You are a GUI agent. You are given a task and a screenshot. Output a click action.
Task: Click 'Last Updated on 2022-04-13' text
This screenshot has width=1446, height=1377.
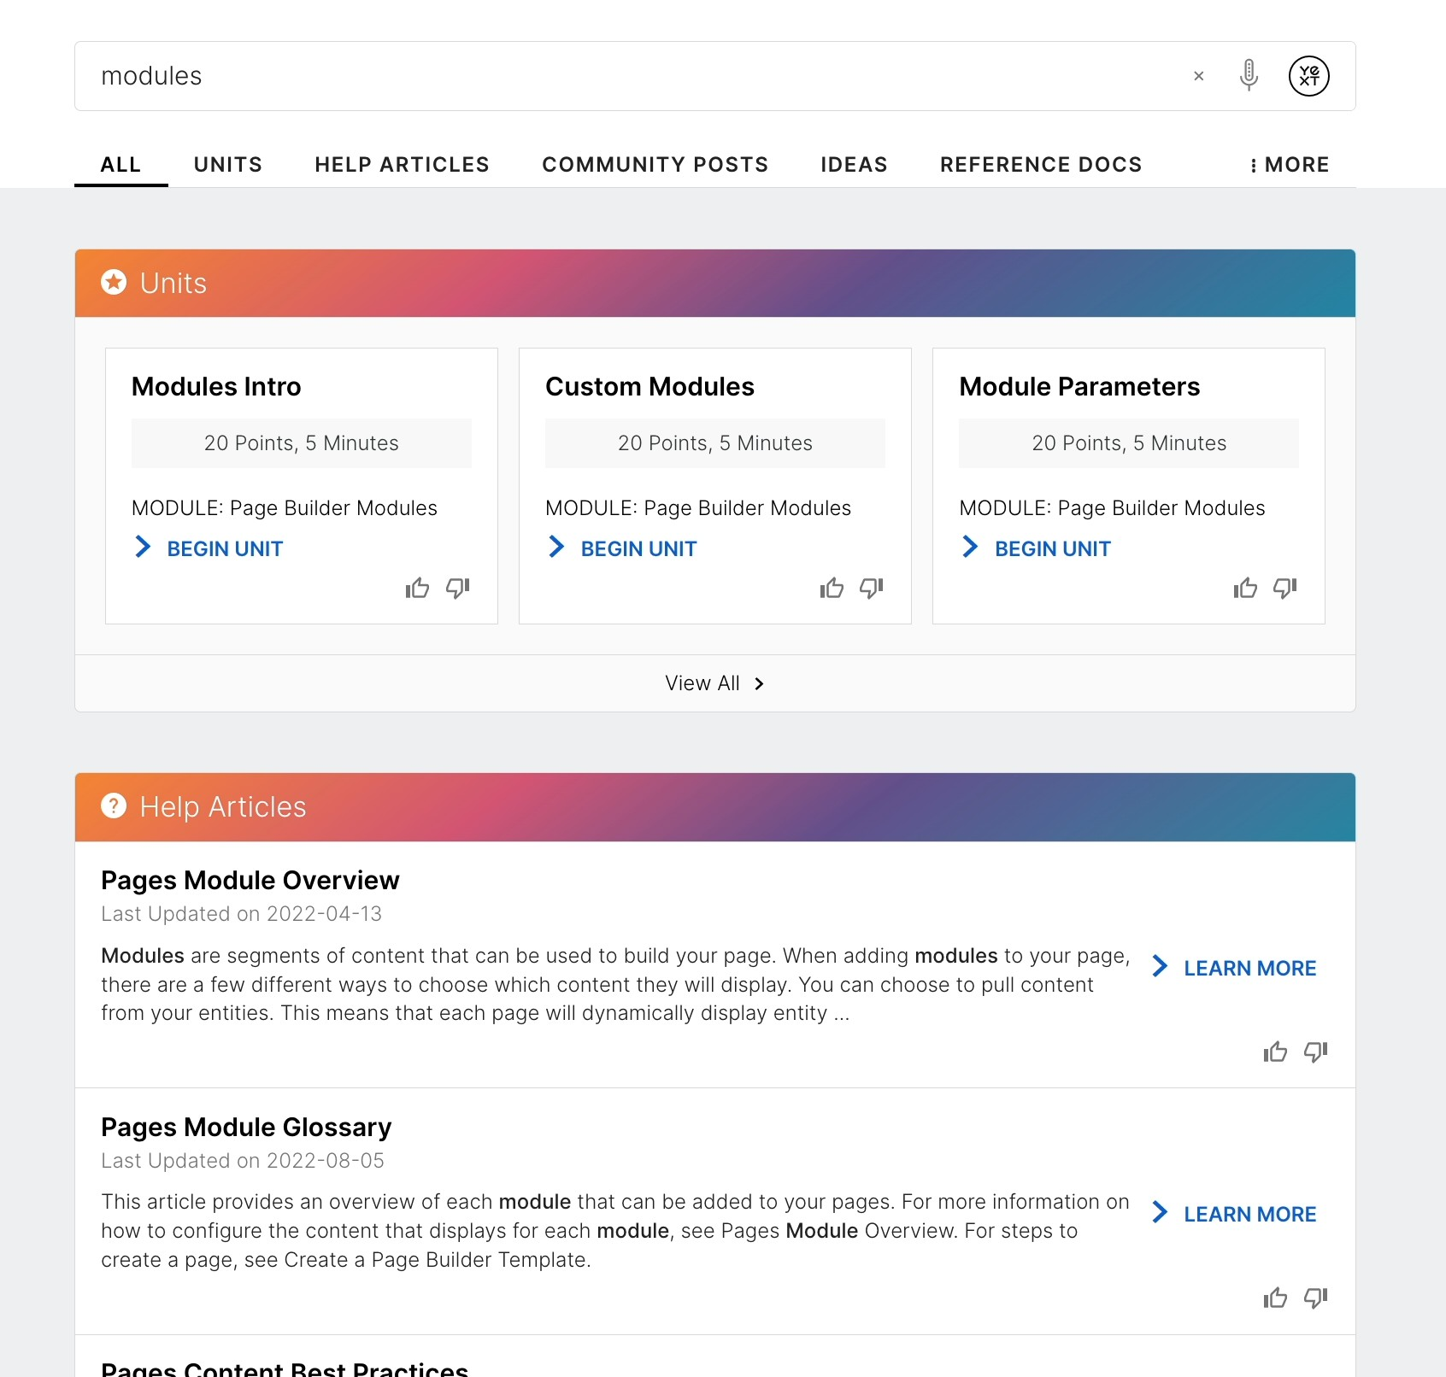(241, 914)
